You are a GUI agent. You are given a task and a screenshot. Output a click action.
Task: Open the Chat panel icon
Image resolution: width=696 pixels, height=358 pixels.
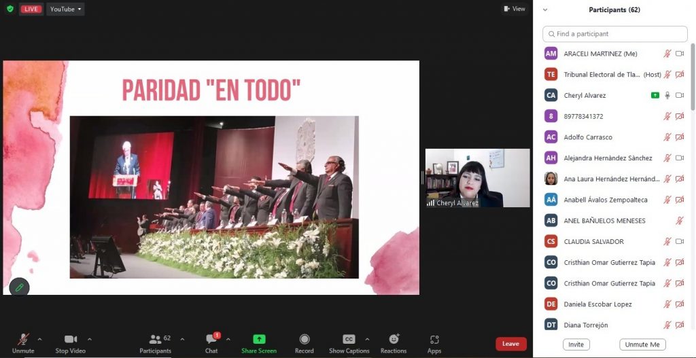click(211, 339)
